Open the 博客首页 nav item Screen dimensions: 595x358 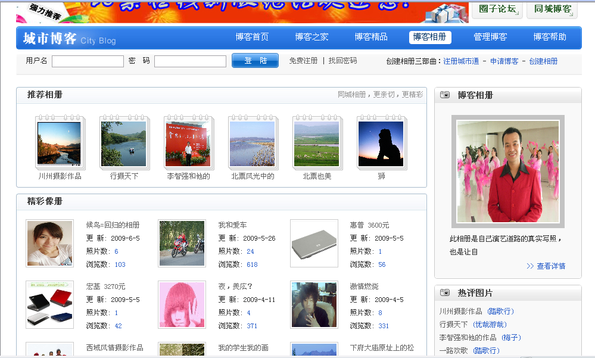[x=252, y=37]
